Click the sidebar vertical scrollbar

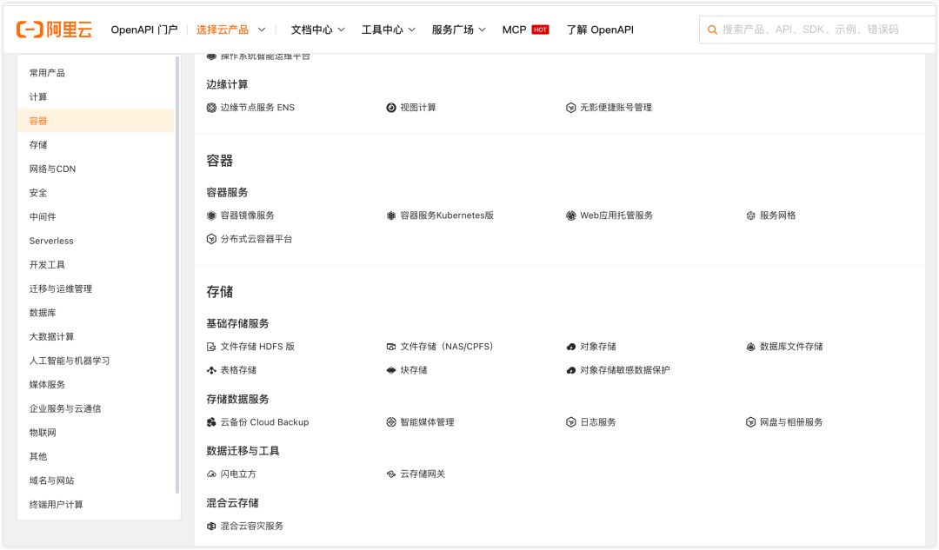point(177,275)
